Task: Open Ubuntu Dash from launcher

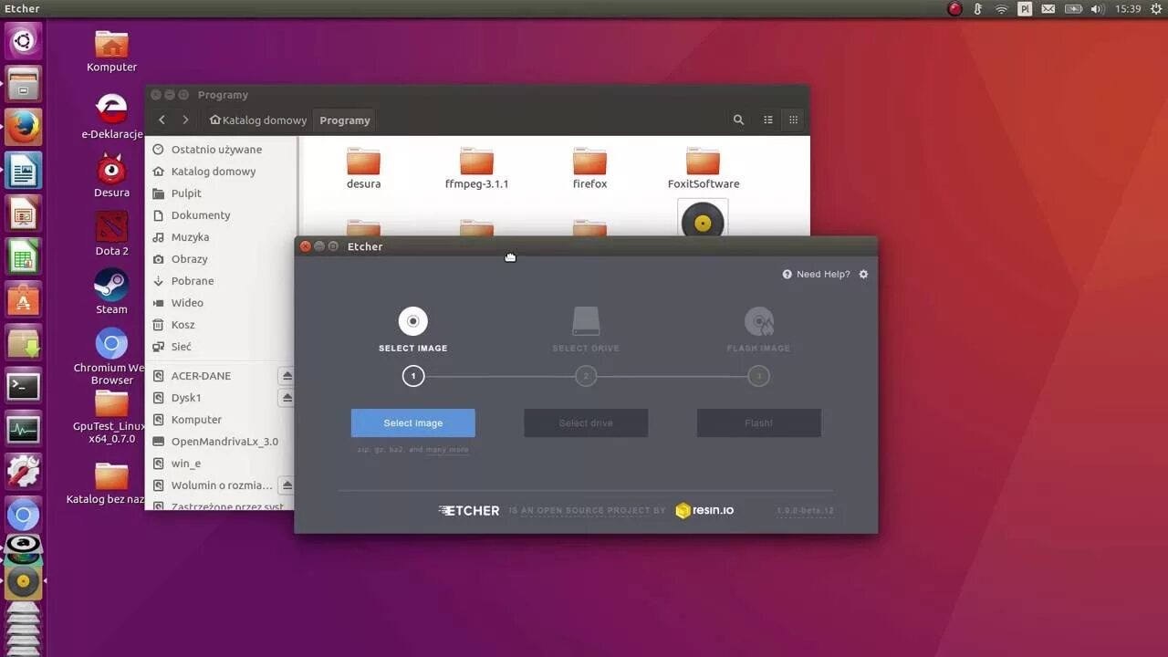Action: click(x=23, y=41)
